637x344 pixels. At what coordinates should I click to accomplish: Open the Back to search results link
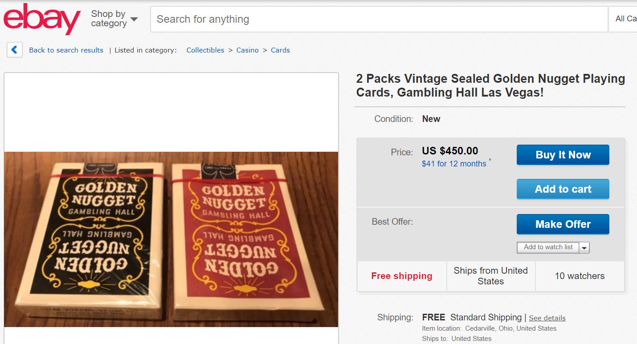[66, 50]
